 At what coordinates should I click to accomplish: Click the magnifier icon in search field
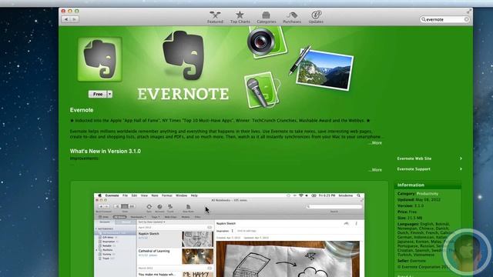[x=424, y=19]
